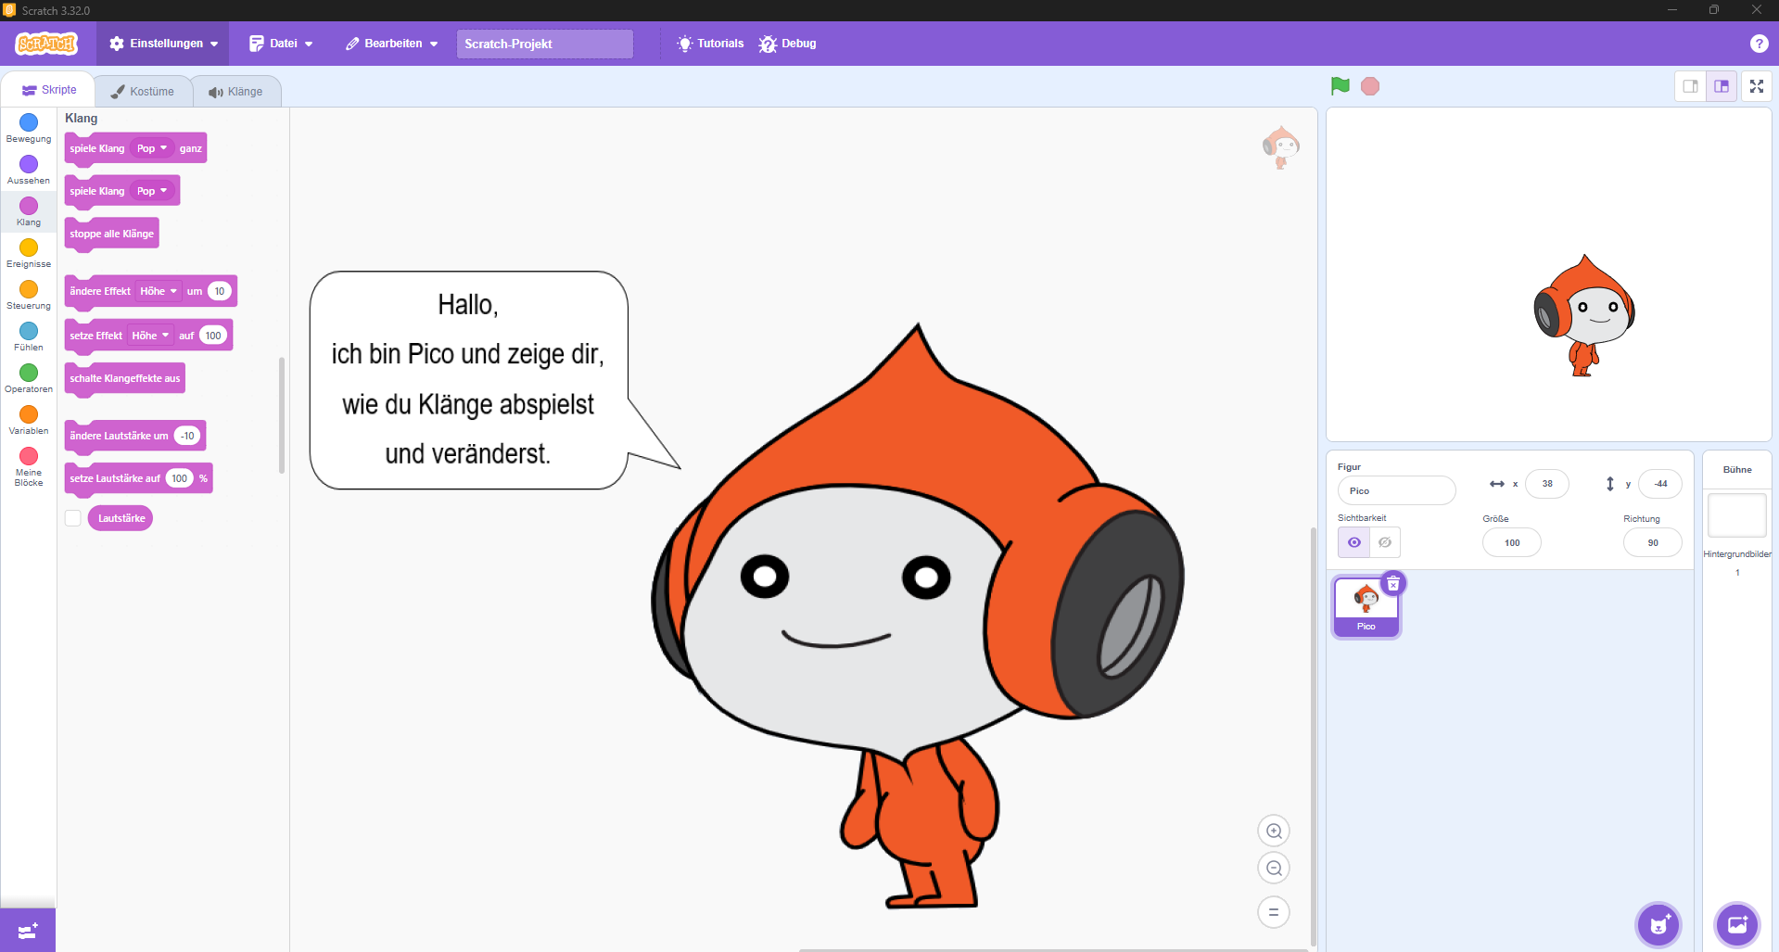This screenshot has width=1779, height=952.
Task: Select the Ereignisse block category
Action: pos(29,253)
